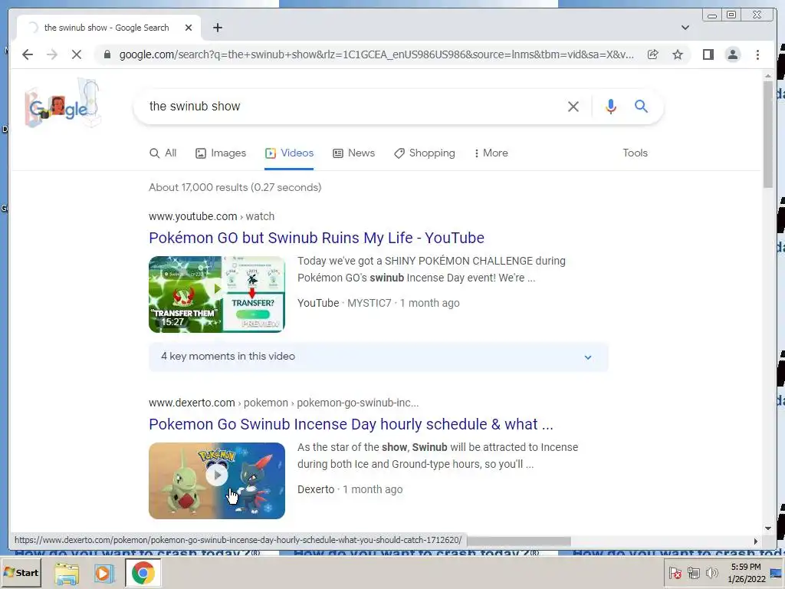Open the Chrome side panel
The height and width of the screenshot is (589, 785).
click(708, 54)
